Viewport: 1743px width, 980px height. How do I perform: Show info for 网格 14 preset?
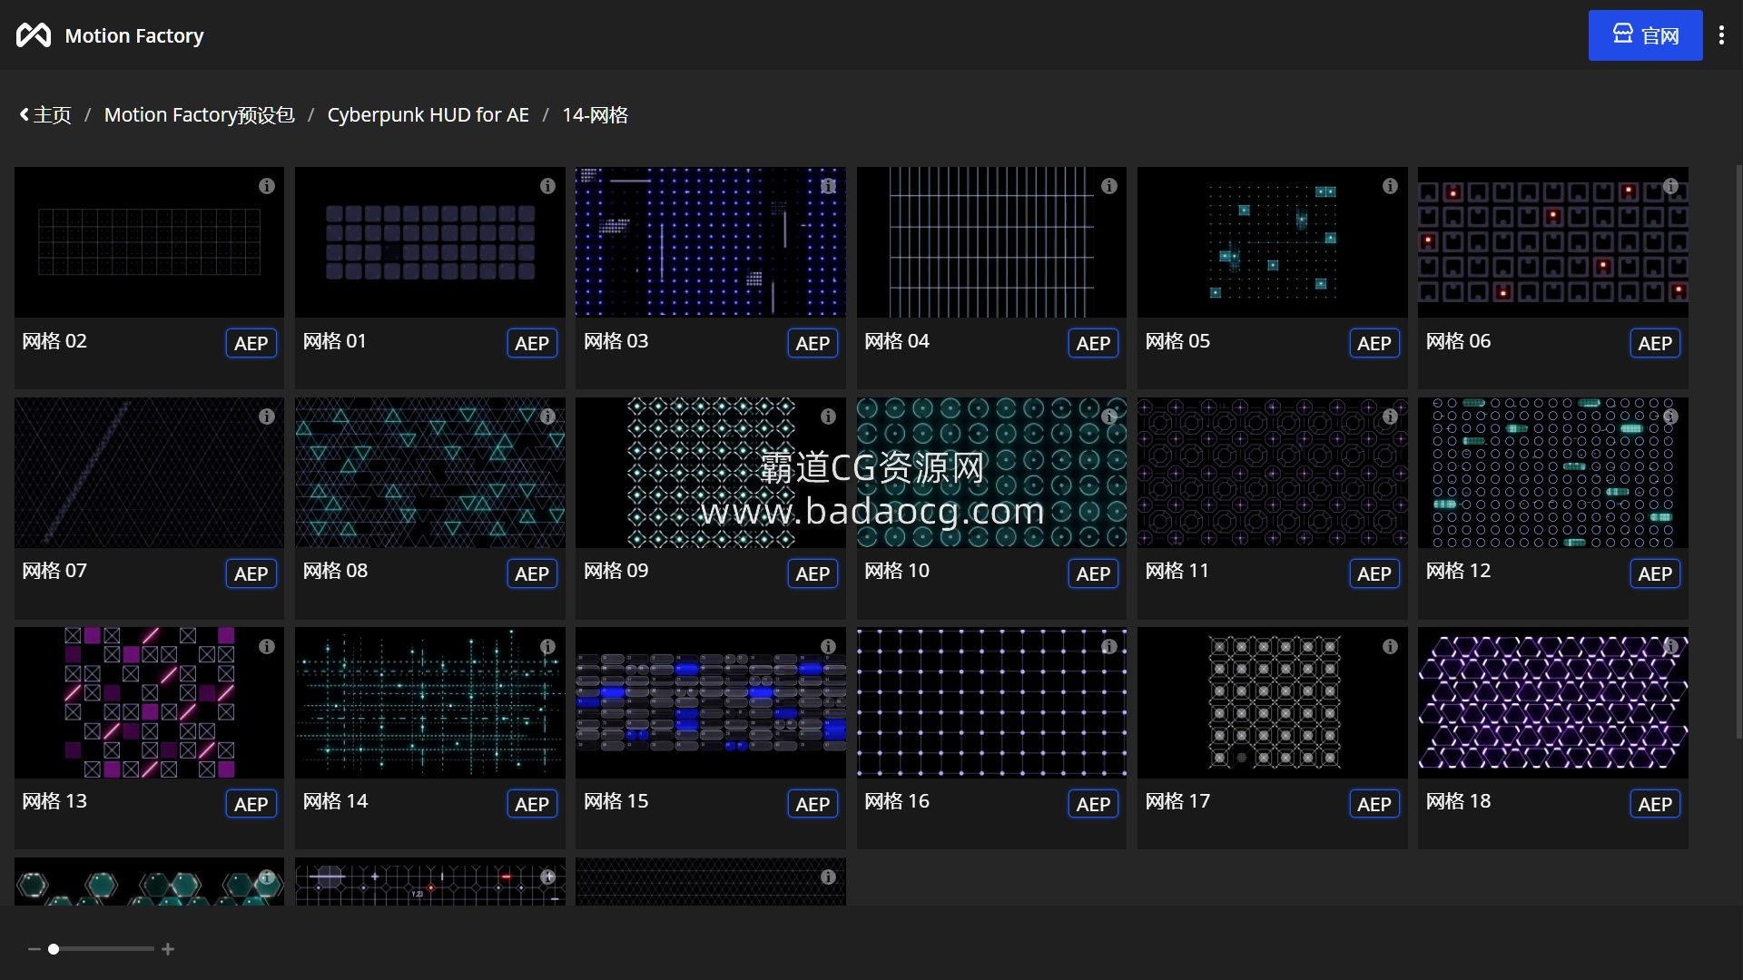click(x=547, y=647)
